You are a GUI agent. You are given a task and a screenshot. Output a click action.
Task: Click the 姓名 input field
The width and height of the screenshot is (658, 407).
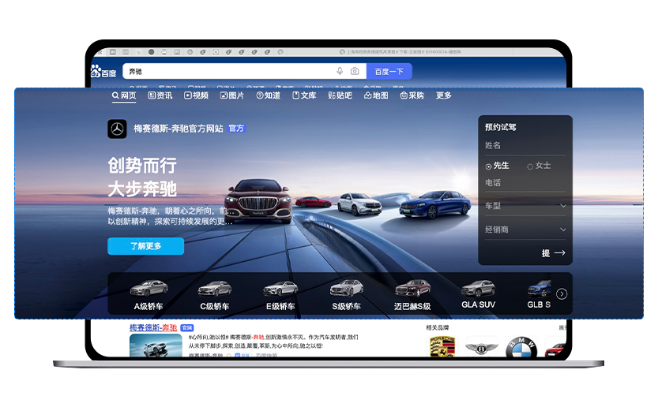[525, 146]
